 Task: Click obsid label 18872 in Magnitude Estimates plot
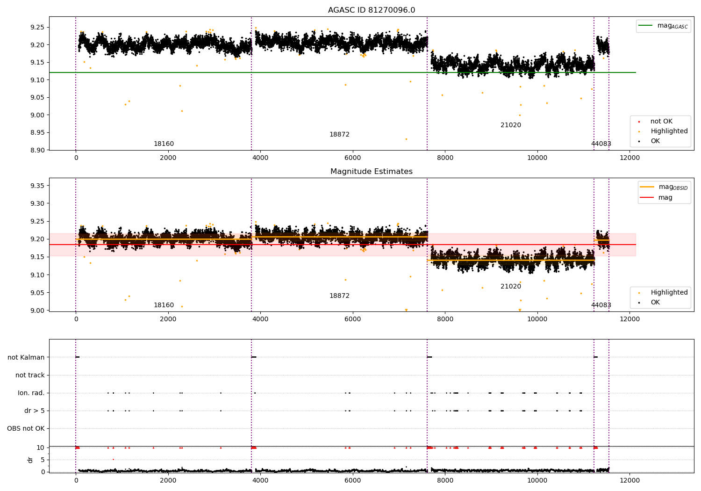[339, 296]
